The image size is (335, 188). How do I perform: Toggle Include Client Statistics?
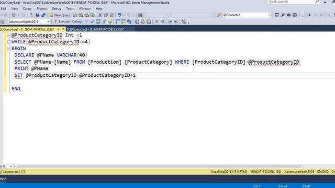point(129,21)
